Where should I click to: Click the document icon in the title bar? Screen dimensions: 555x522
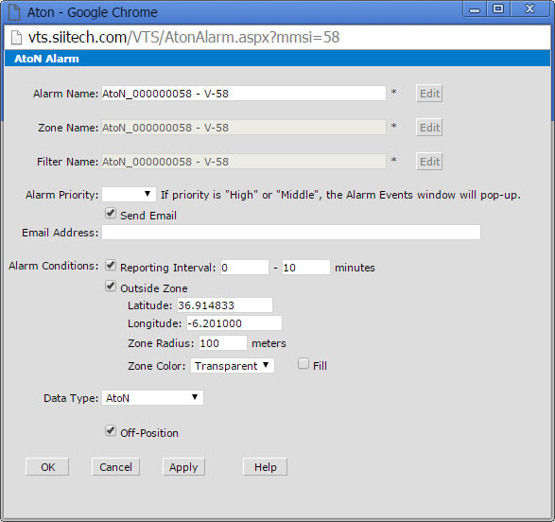(x=14, y=12)
